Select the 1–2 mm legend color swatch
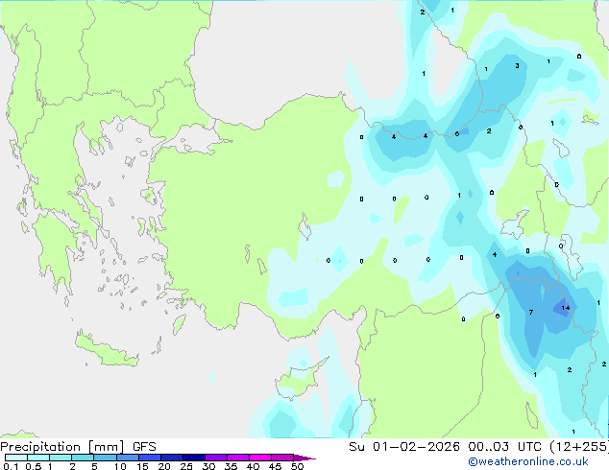609x470 pixels. [x=61, y=458]
